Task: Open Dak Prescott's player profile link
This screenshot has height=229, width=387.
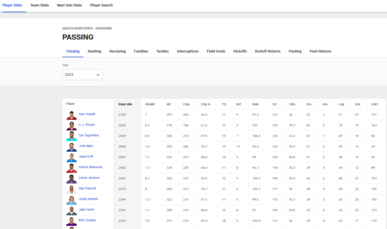Action: (x=87, y=188)
